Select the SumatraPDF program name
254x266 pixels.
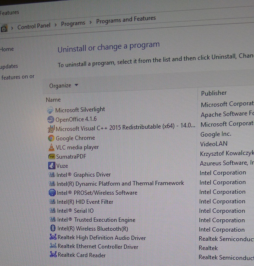(71, 156)
